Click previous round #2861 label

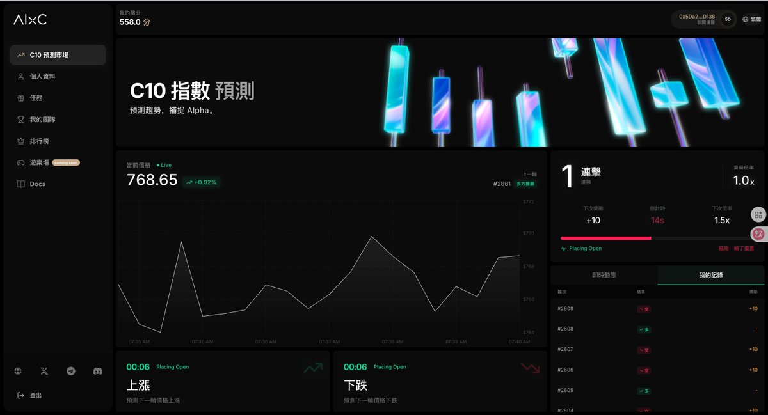tap(502, 184)
